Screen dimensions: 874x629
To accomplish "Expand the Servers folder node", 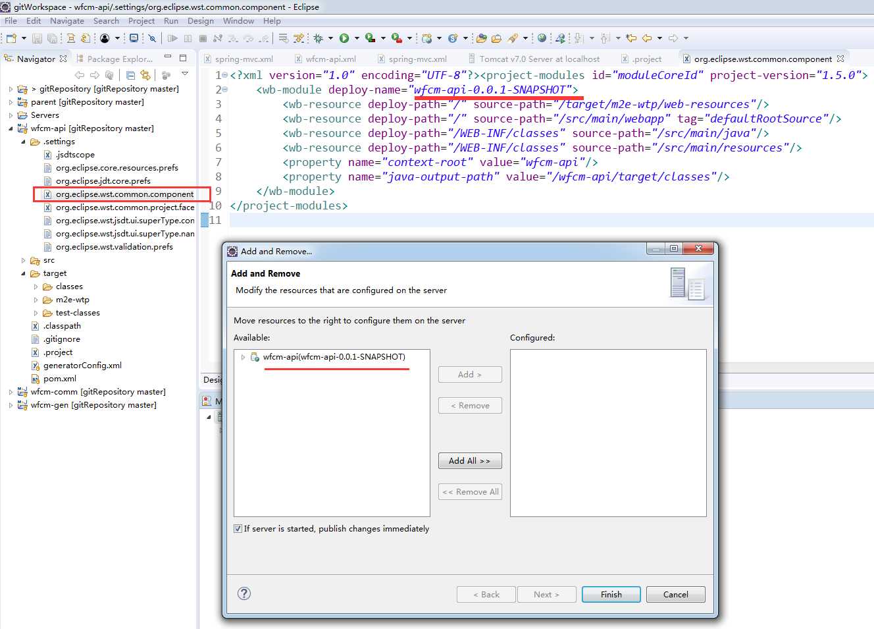I will pyautogui.click(x=11, y=115).
